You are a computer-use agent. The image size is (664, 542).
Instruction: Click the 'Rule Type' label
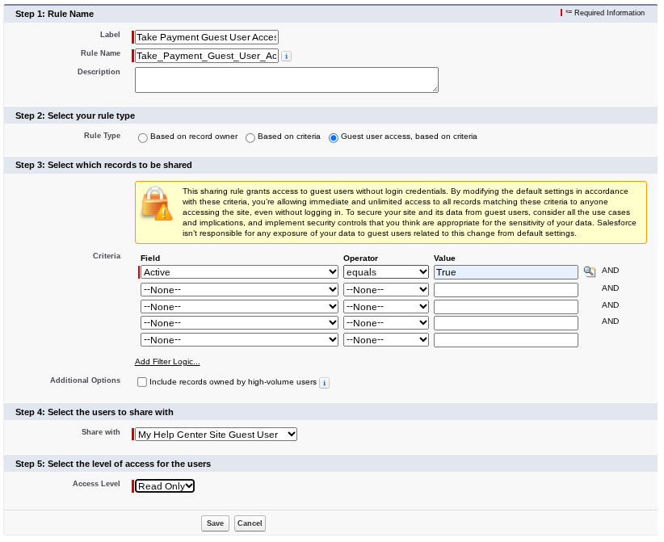click(x=102, y=136)
